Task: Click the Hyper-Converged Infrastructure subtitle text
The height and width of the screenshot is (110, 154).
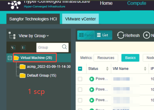Action: pyautogui.click(x=44, y=7)
